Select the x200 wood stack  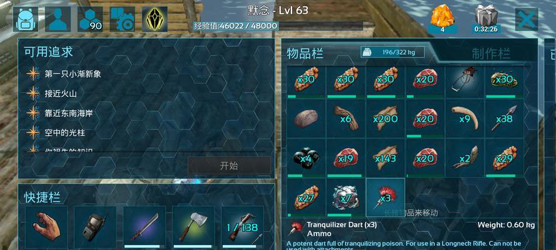385,118
